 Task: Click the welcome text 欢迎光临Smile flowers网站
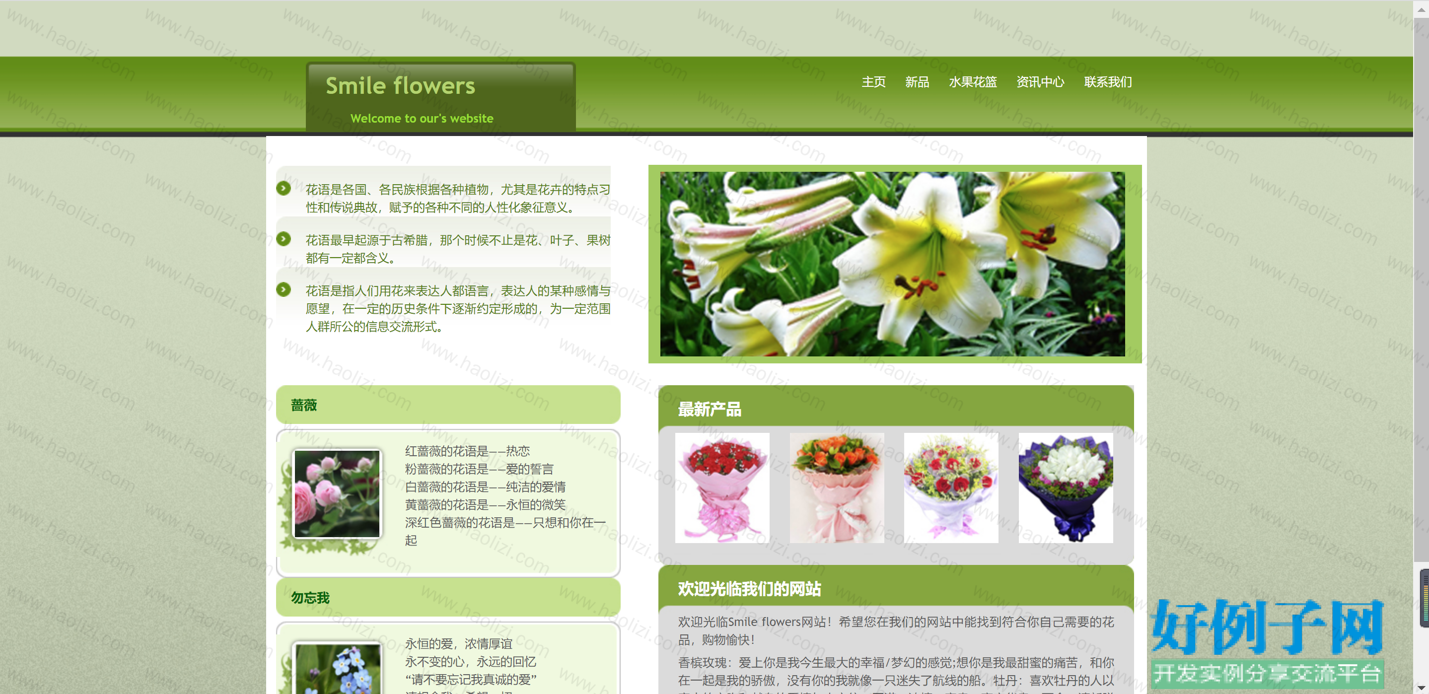[895, 631]
